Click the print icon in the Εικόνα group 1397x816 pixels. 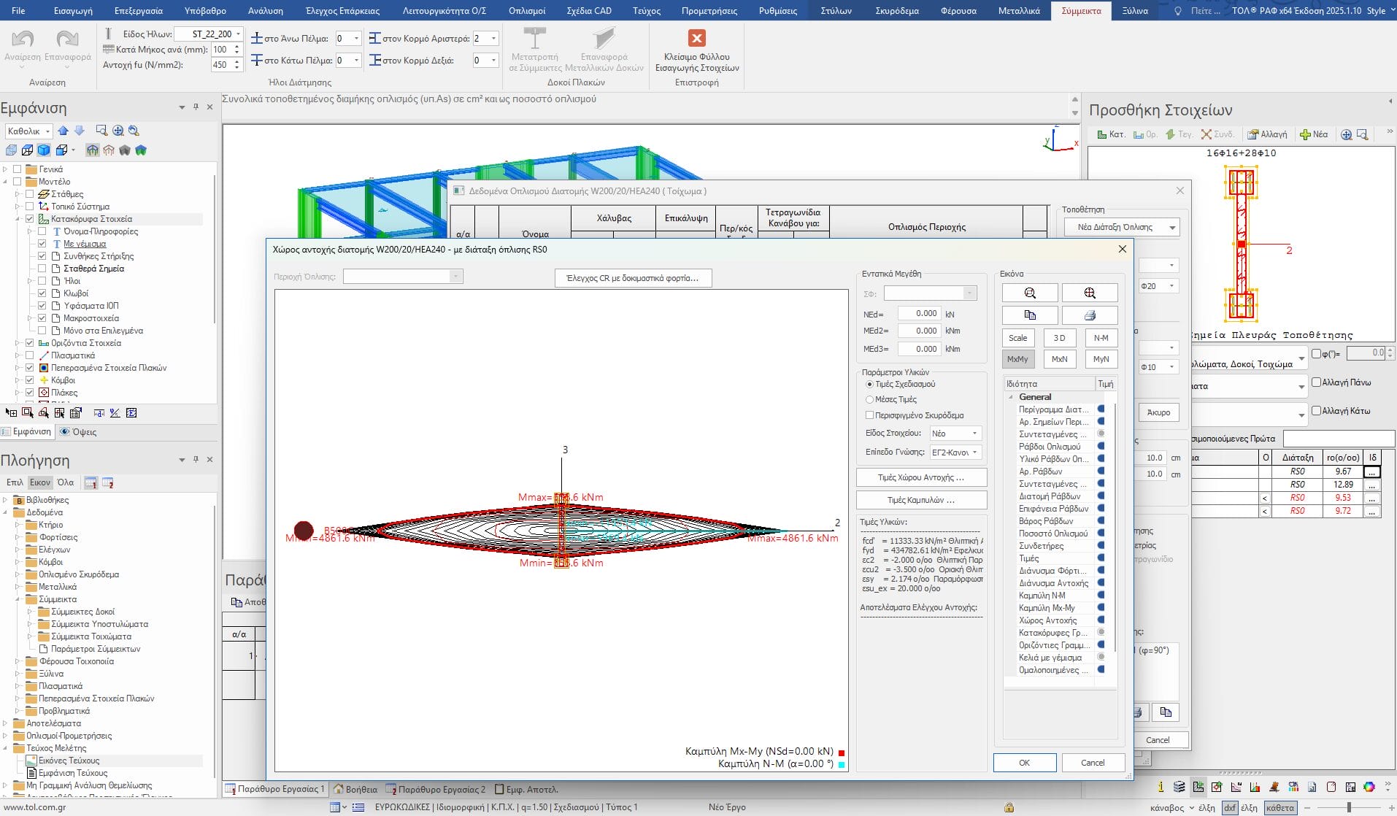[1089, 315]
